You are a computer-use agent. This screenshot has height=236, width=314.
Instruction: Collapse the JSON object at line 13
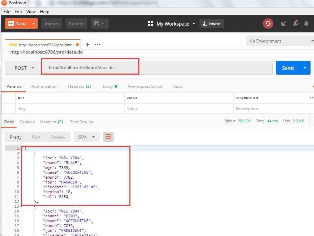pyautogui.click(x=21, y=206)
